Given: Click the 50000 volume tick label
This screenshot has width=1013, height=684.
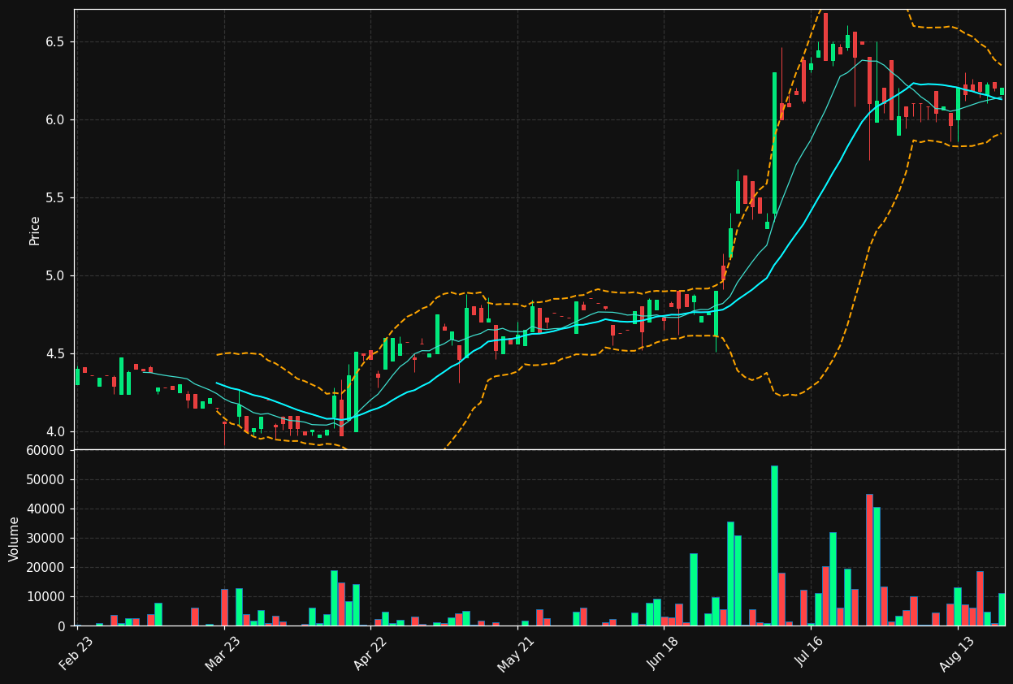Looking at the screenshot, I should tap(45, 480).
